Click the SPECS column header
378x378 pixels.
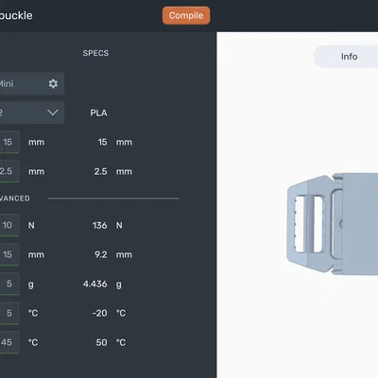point(95,53)
